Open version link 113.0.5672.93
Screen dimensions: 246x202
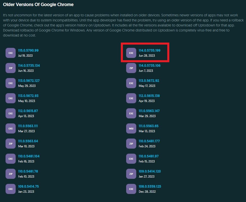click(x=28, y=96)
